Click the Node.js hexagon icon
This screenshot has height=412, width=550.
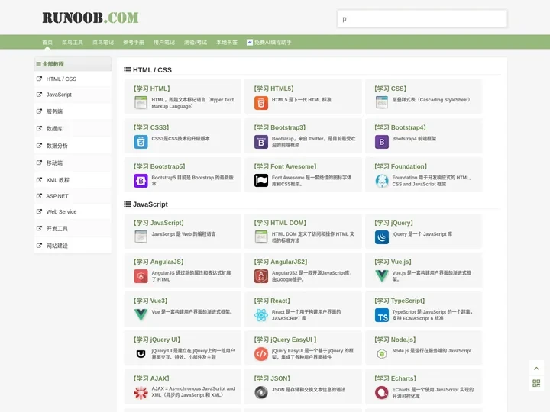point(382,354)
